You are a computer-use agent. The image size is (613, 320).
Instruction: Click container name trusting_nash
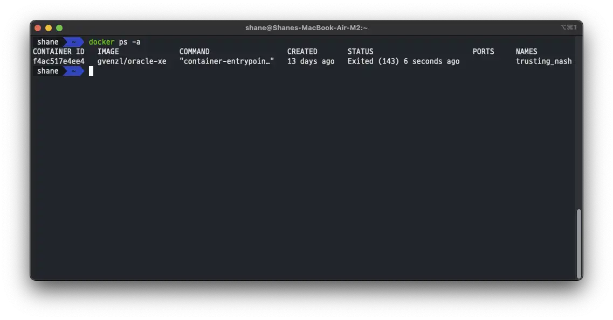(x=544, y=61)
